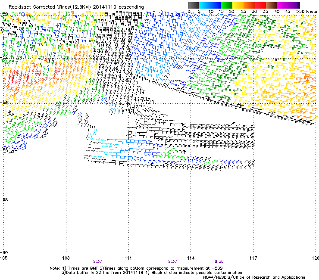The height and width of the screenshot is (280, 319).
Task: Click the -52 latitude axis label
Action: click(x=4, y=57)
